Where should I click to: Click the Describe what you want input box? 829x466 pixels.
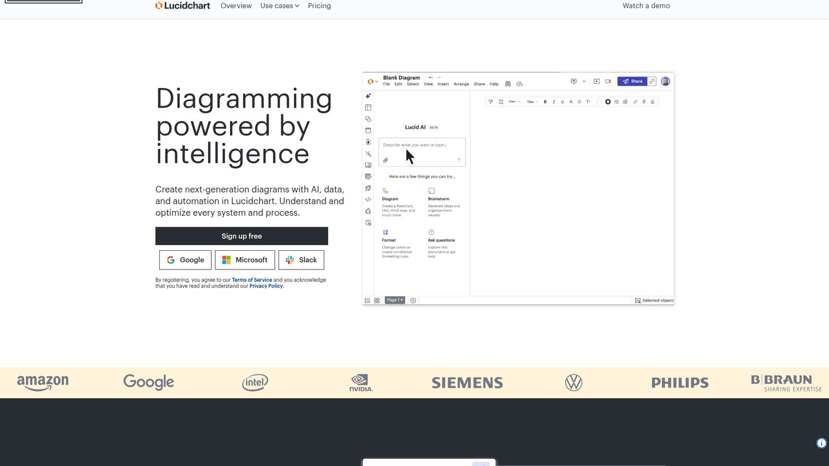(422, 152)
